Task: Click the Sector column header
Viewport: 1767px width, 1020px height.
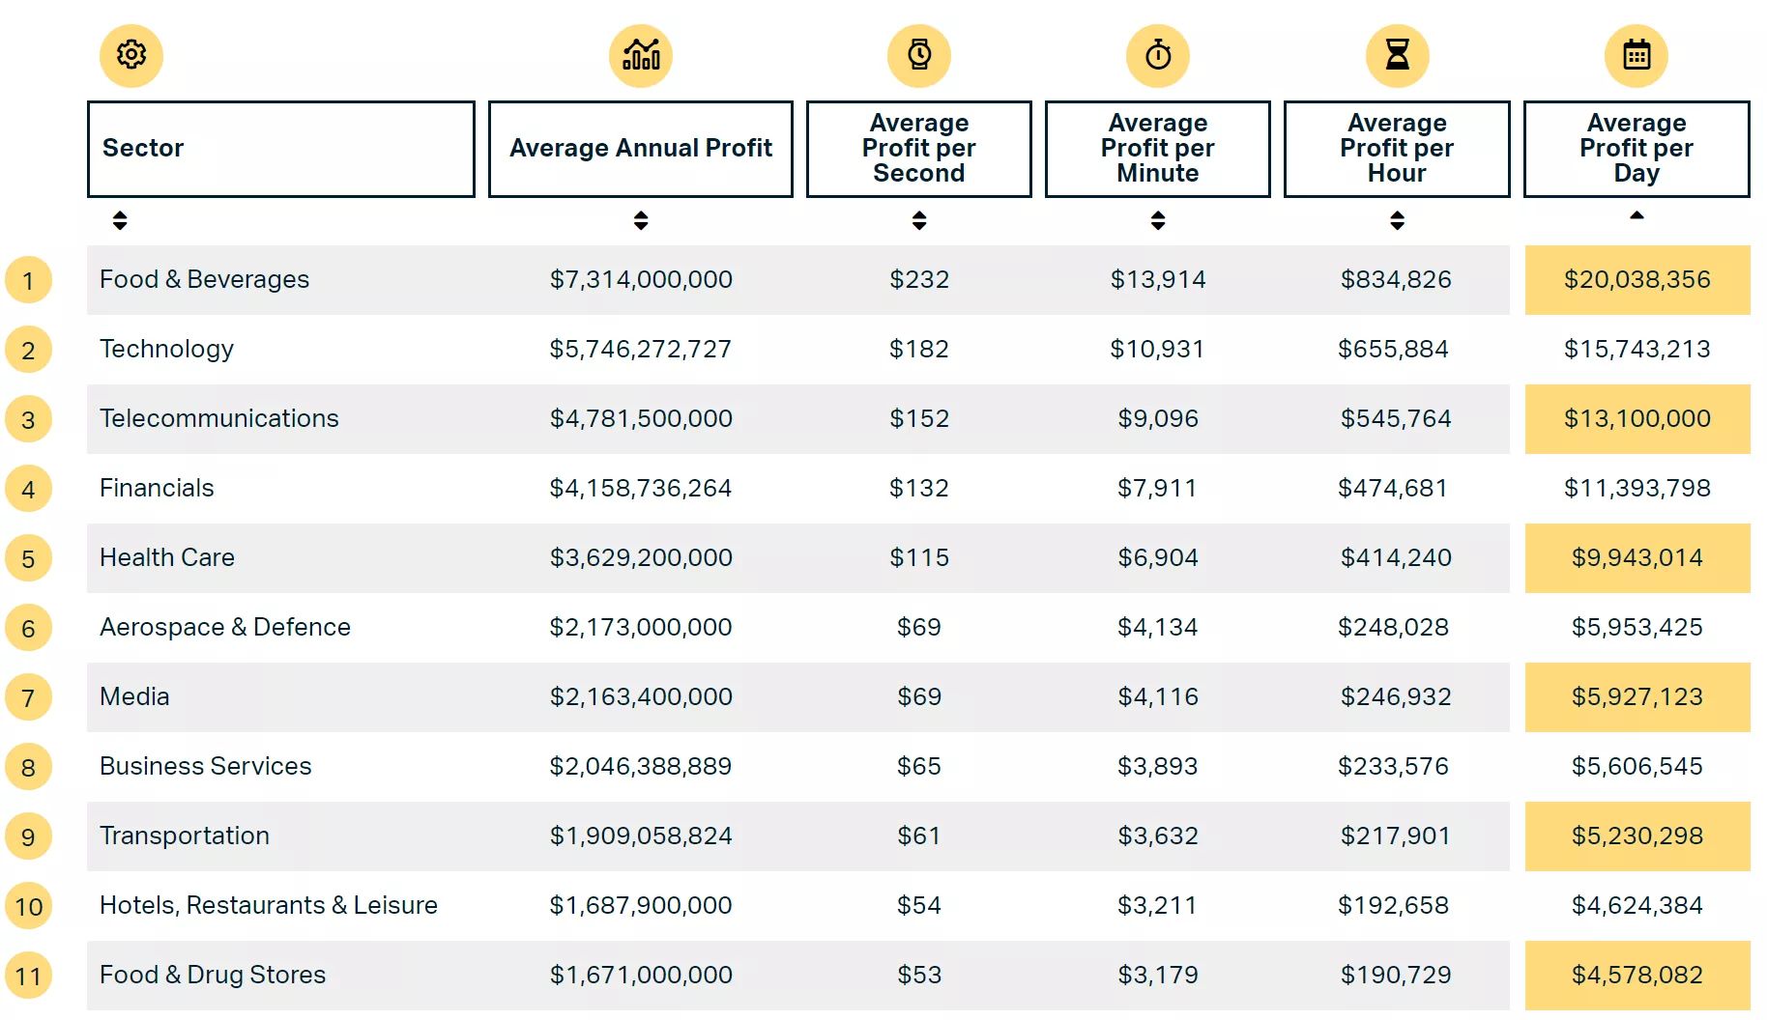Action: tap(280, 149)
